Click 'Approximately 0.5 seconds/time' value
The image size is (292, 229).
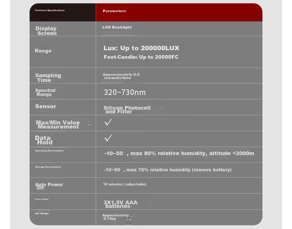(x=121, y=76)
